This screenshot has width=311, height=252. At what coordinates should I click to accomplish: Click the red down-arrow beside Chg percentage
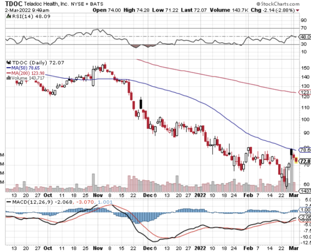tap(308, 10)
